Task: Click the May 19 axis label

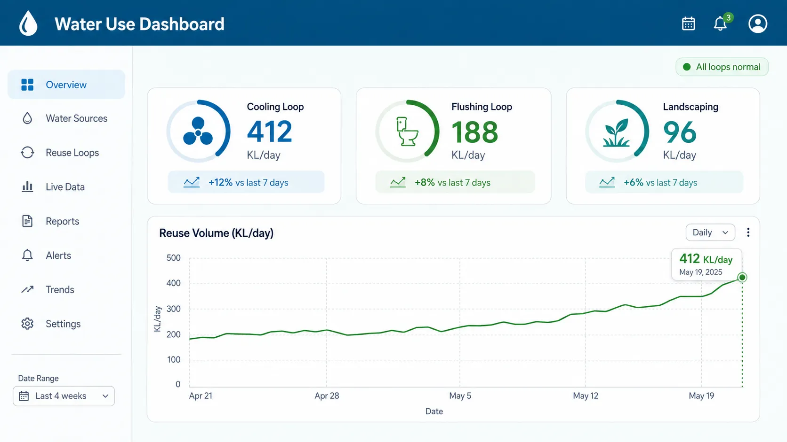Action: 701,395
